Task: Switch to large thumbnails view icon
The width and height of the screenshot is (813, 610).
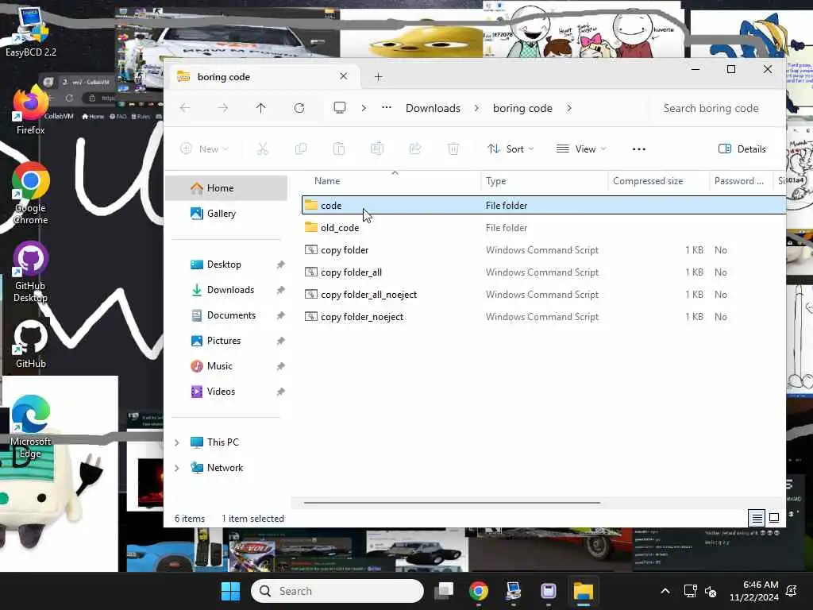Action: [x=774, y=518]
